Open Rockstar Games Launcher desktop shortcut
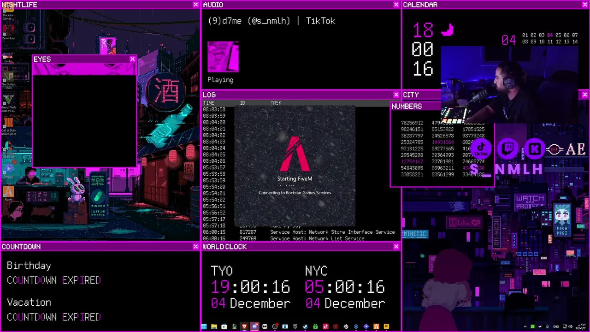Screen dimensions: 590x332 pyautogui.click(x=8, y=10)
